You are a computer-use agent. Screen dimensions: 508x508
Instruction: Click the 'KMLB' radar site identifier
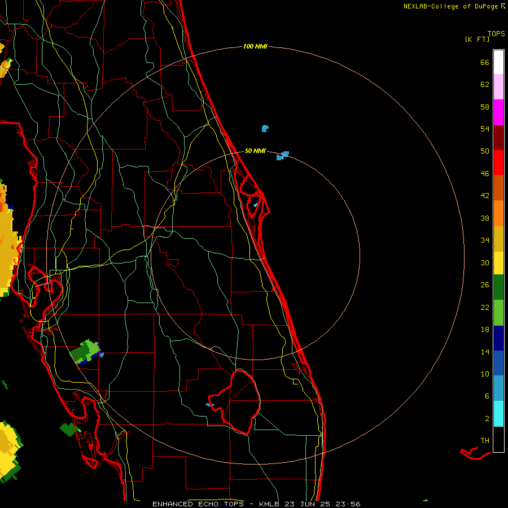(270, 504)
